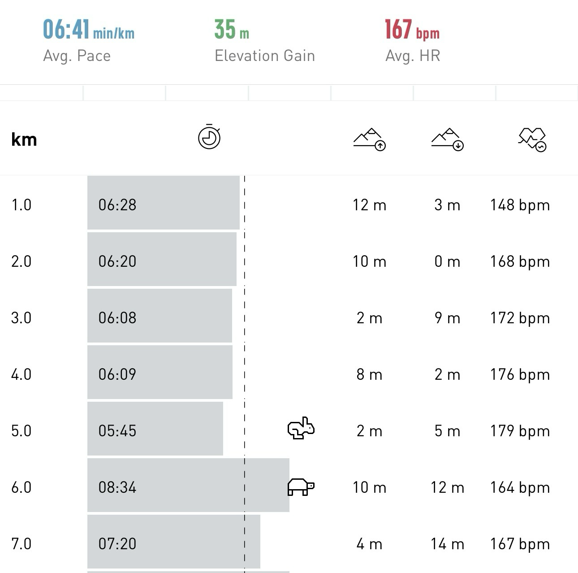Screen dimensions: 578x573
Task: Select the 06:09 pace bar for km 4.0
Action: pyautogui.click(x=160, y=372)
